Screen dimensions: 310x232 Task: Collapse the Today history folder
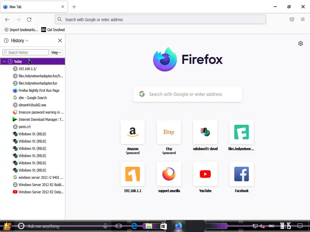tap(4, 62)
